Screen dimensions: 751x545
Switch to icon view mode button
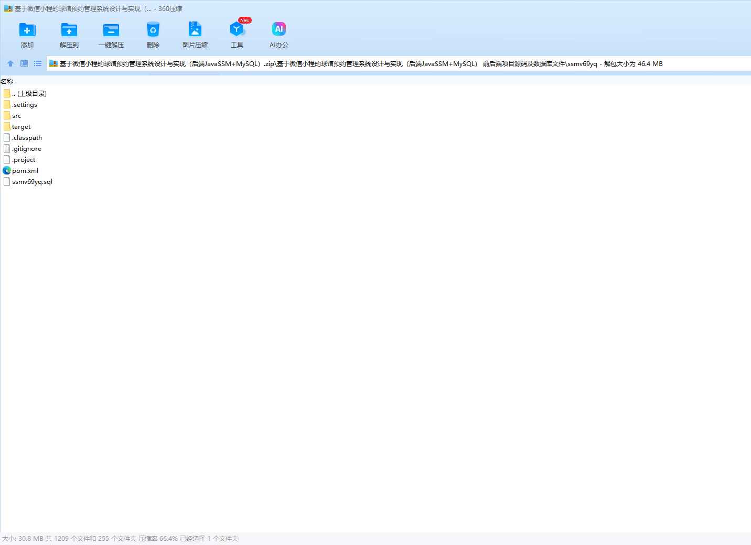24,63
